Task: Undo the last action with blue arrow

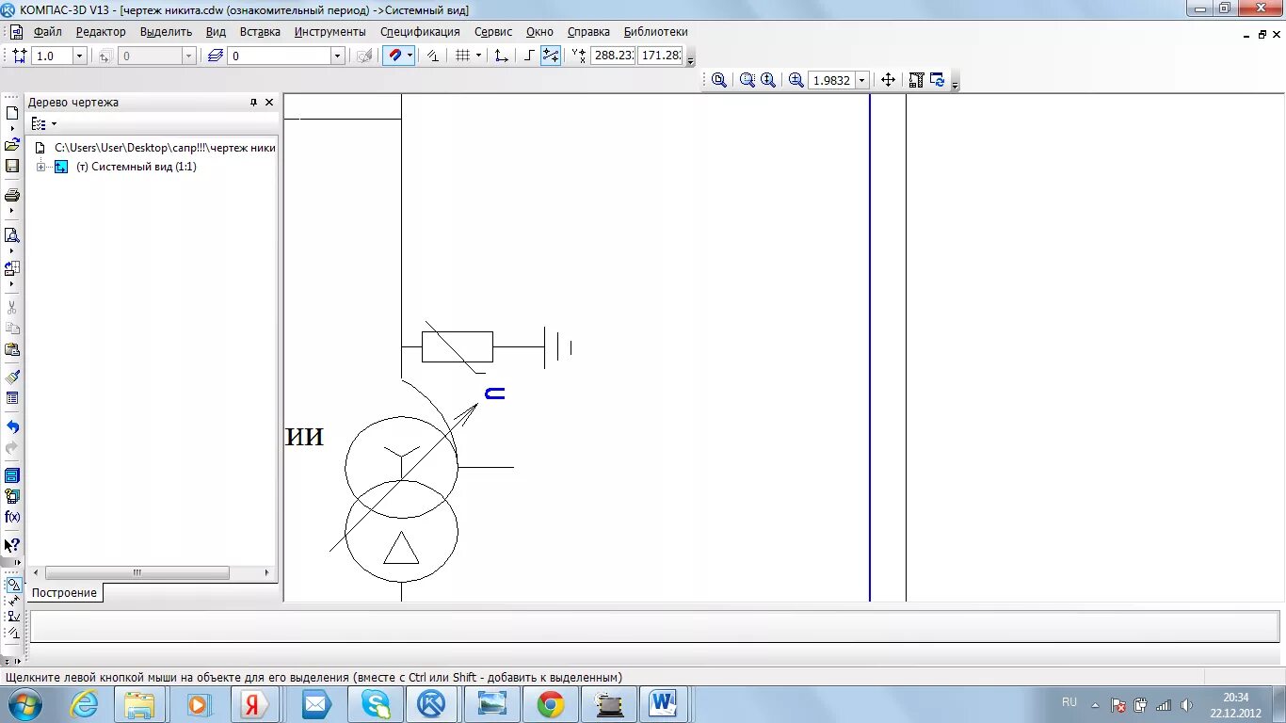Action: [x=12, y=427]
